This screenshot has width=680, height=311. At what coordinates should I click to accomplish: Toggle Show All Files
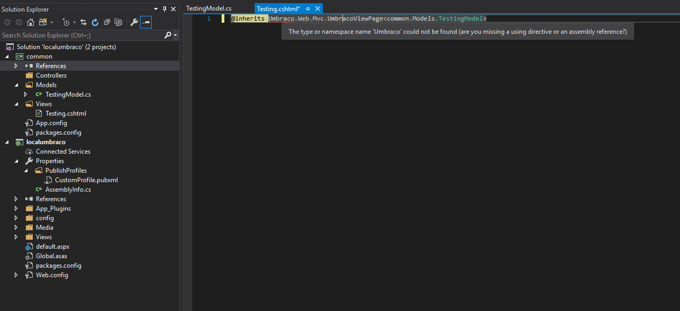click(x=119, y=22)
